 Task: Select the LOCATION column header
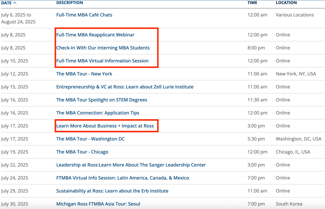286,3
